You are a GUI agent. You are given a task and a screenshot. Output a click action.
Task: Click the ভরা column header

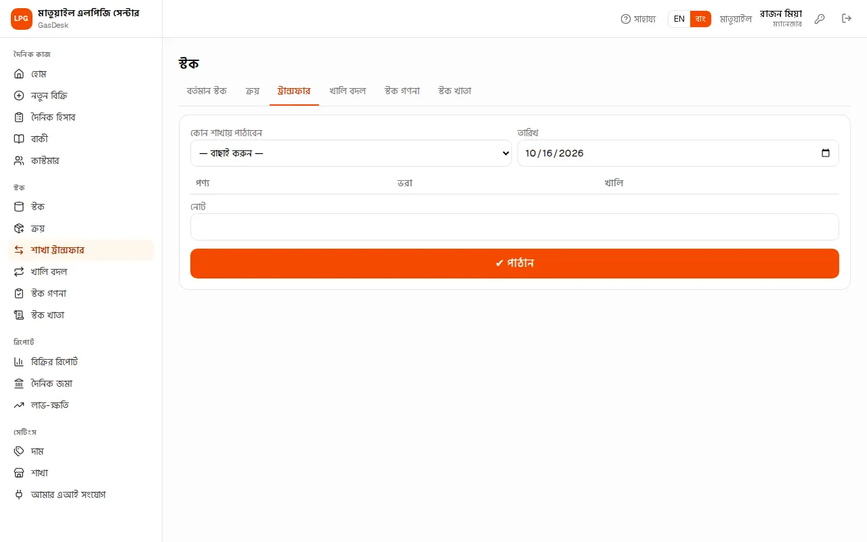click(405, 184)
